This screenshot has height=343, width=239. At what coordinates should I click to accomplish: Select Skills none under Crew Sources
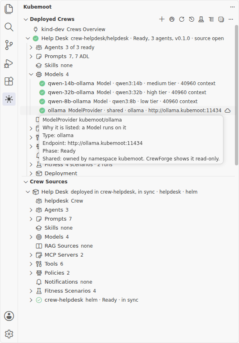(x=128, y=228)
